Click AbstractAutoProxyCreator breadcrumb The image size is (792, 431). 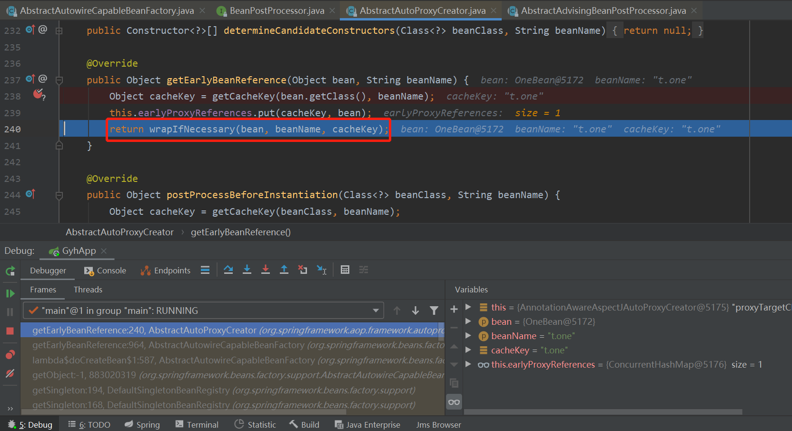tap(119, 232)
